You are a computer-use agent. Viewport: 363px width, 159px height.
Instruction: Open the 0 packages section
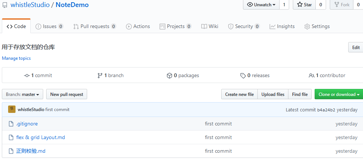pos(183,76)
